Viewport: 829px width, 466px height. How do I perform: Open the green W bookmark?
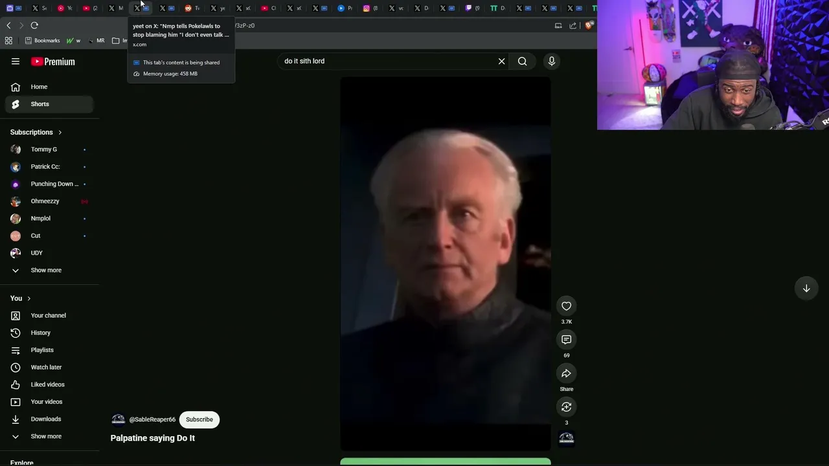[73, 41]
